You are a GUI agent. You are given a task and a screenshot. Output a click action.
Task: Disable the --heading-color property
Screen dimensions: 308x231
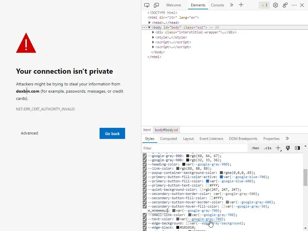145,165
